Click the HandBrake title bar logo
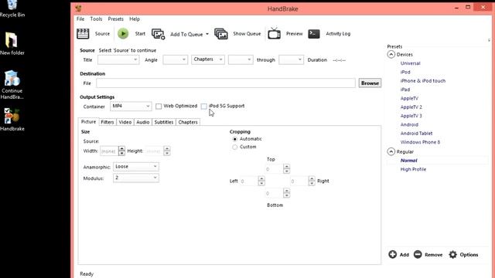The image size is (495, 278). pos(79,8)
